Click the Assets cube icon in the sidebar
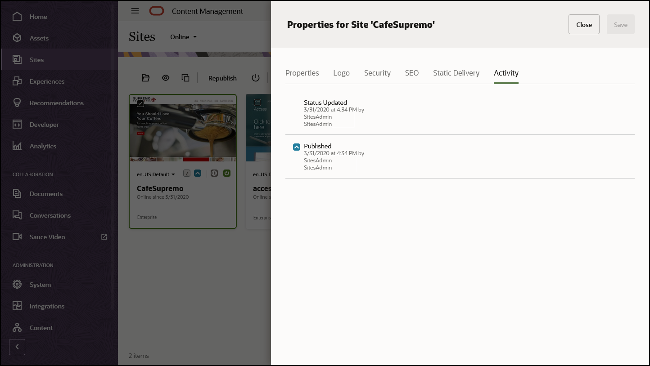 pos(17,38)
